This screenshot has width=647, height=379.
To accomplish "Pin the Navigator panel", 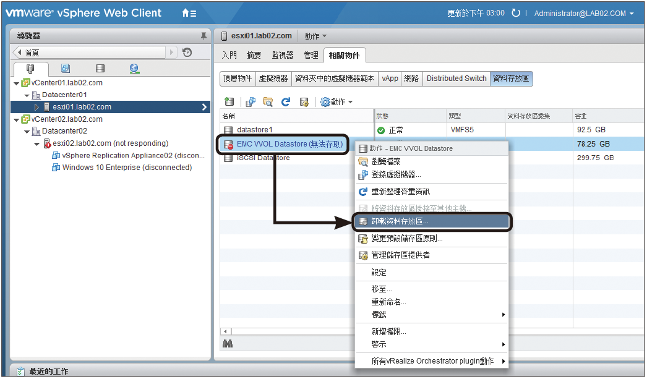I will coord(204,36).
